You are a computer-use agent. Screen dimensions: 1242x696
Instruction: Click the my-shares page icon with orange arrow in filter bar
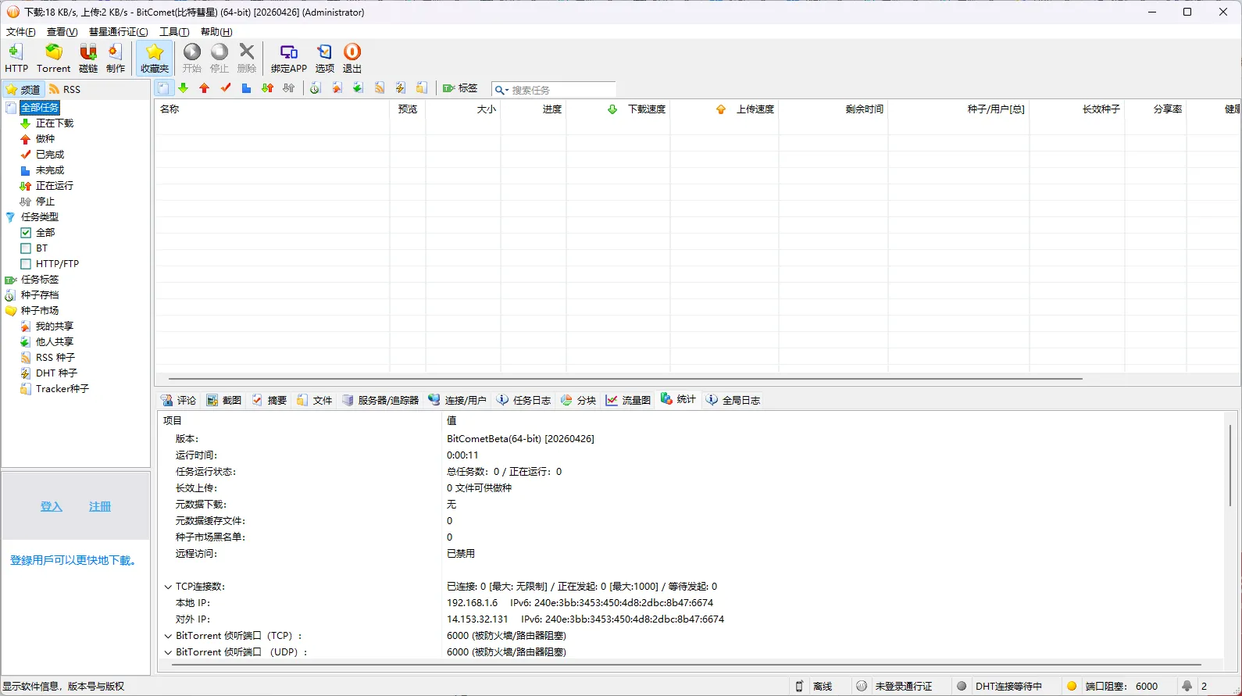tap(337, 88)
